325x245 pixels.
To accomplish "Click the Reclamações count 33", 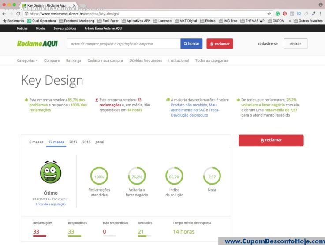I will tap(36, 231).
